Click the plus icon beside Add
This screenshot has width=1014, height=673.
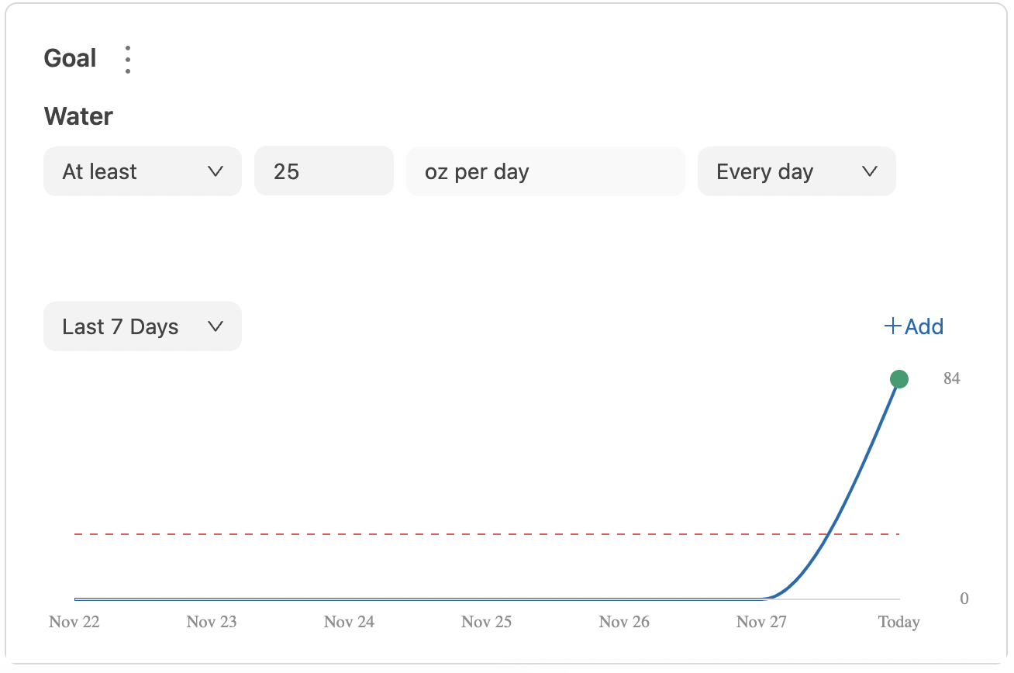[x=893, y=326]
